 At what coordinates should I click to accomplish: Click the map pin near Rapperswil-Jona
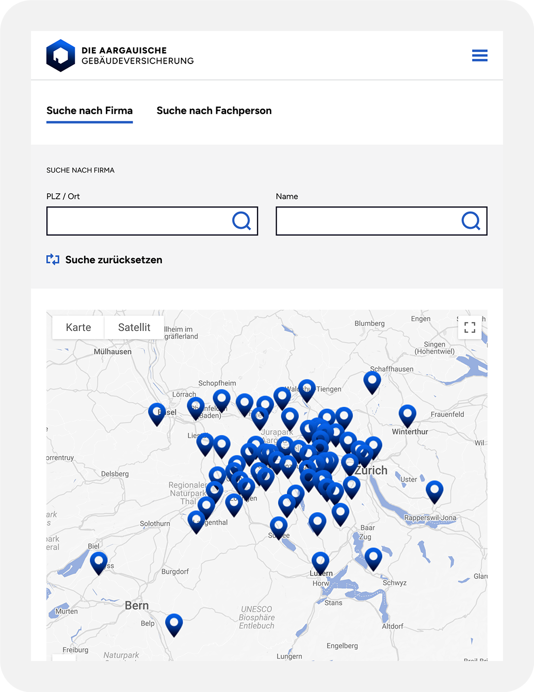(x=434, y=490)
